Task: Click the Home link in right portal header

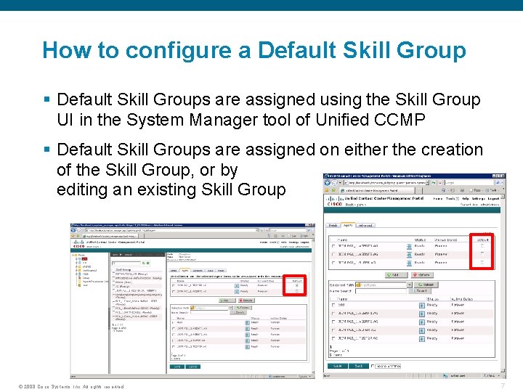Action: 437,199
